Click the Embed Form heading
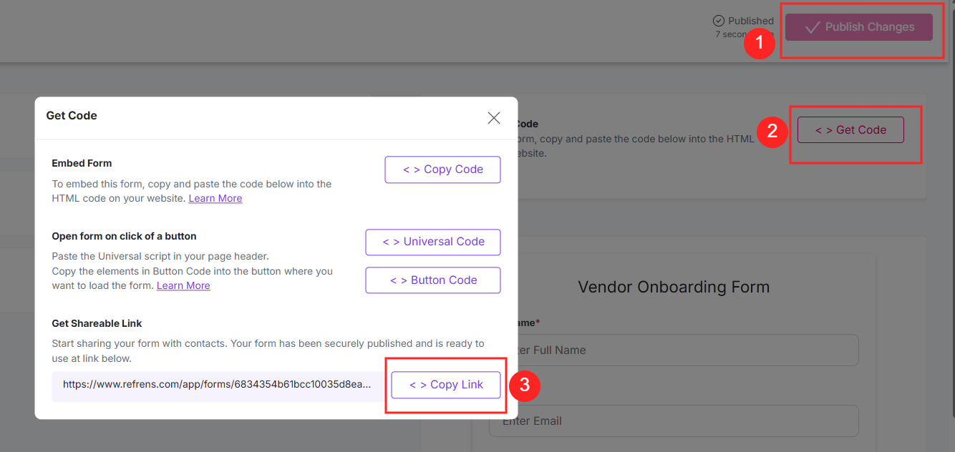The width and height of the screenshot is (955, 452). [82, 163]
